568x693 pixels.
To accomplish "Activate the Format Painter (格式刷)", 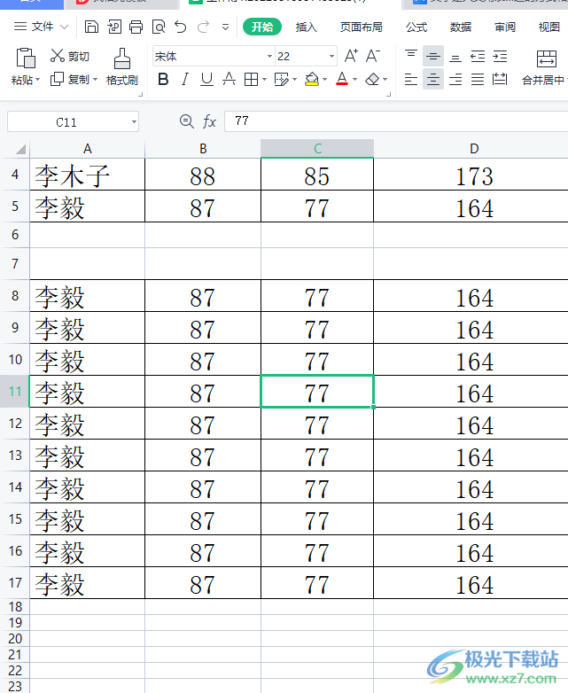I will (x=122, y=66).
